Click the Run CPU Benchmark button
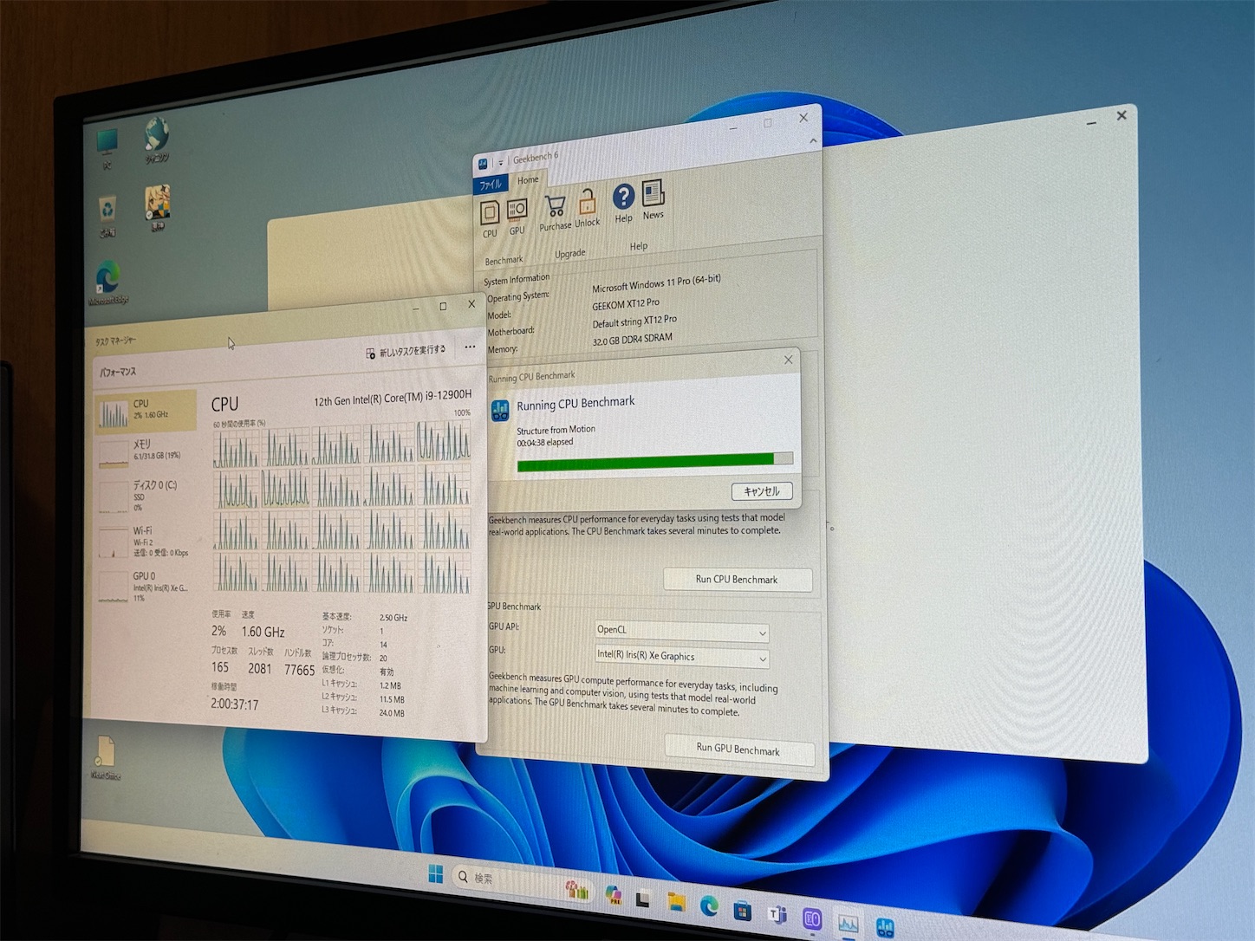 point(738,580)
